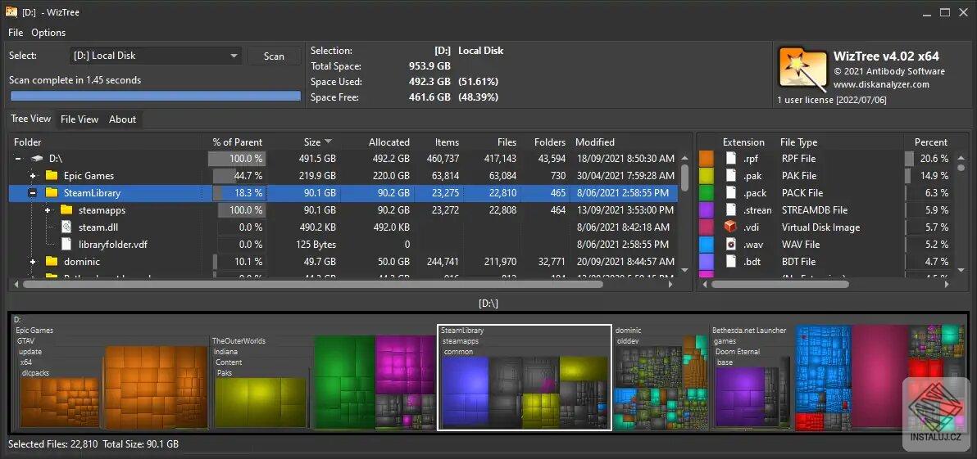Click the "125 Bytes" size cell

click(x=316, y=245)
